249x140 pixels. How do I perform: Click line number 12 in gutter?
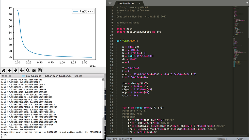click(112, 41)
